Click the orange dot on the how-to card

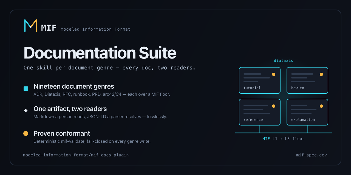point(321,74)
